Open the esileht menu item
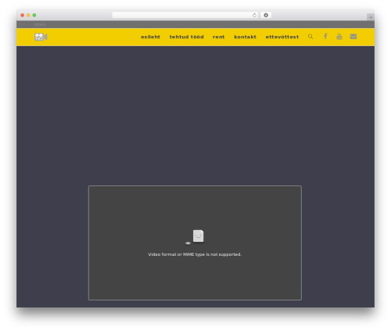The width and height of the screenshot is (391, 331). click(x=150, y=37)
